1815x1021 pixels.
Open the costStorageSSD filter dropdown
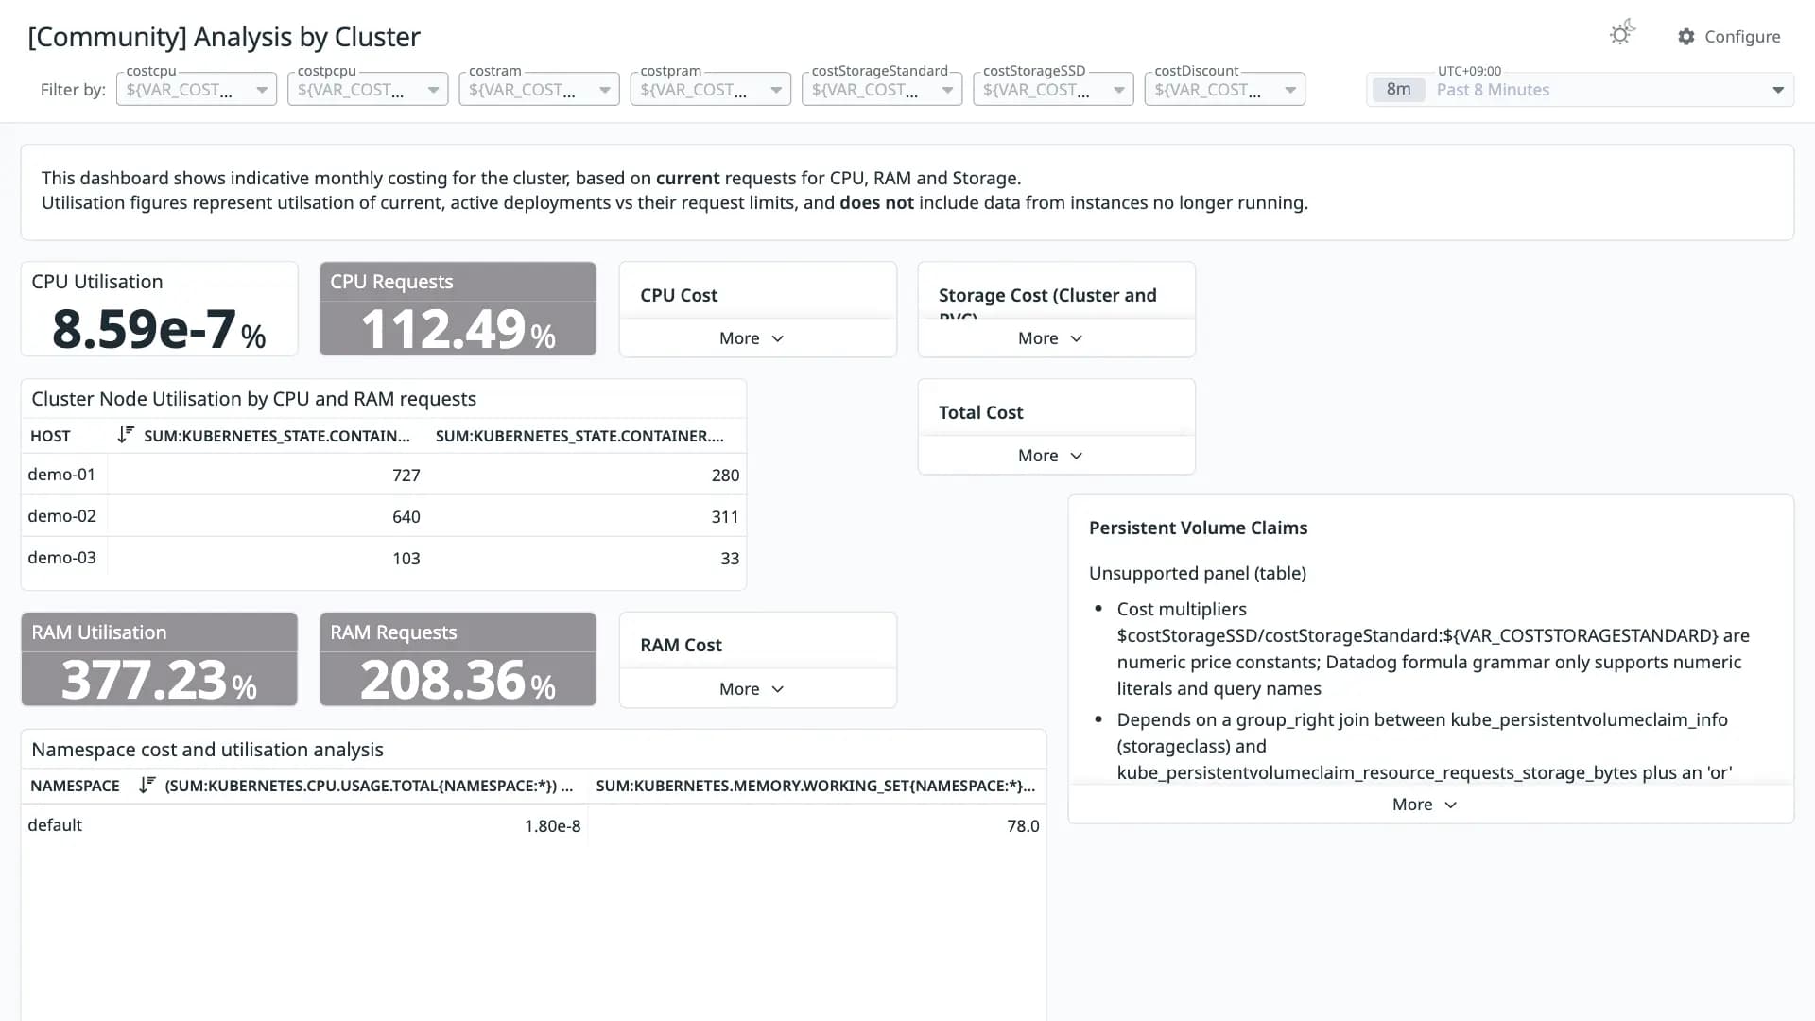[x=1053, y=89]
